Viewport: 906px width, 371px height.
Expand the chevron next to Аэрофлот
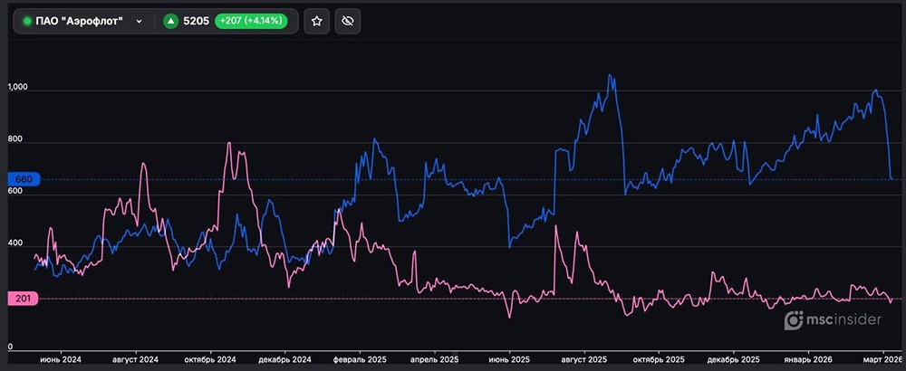click(x=139, y=21)
